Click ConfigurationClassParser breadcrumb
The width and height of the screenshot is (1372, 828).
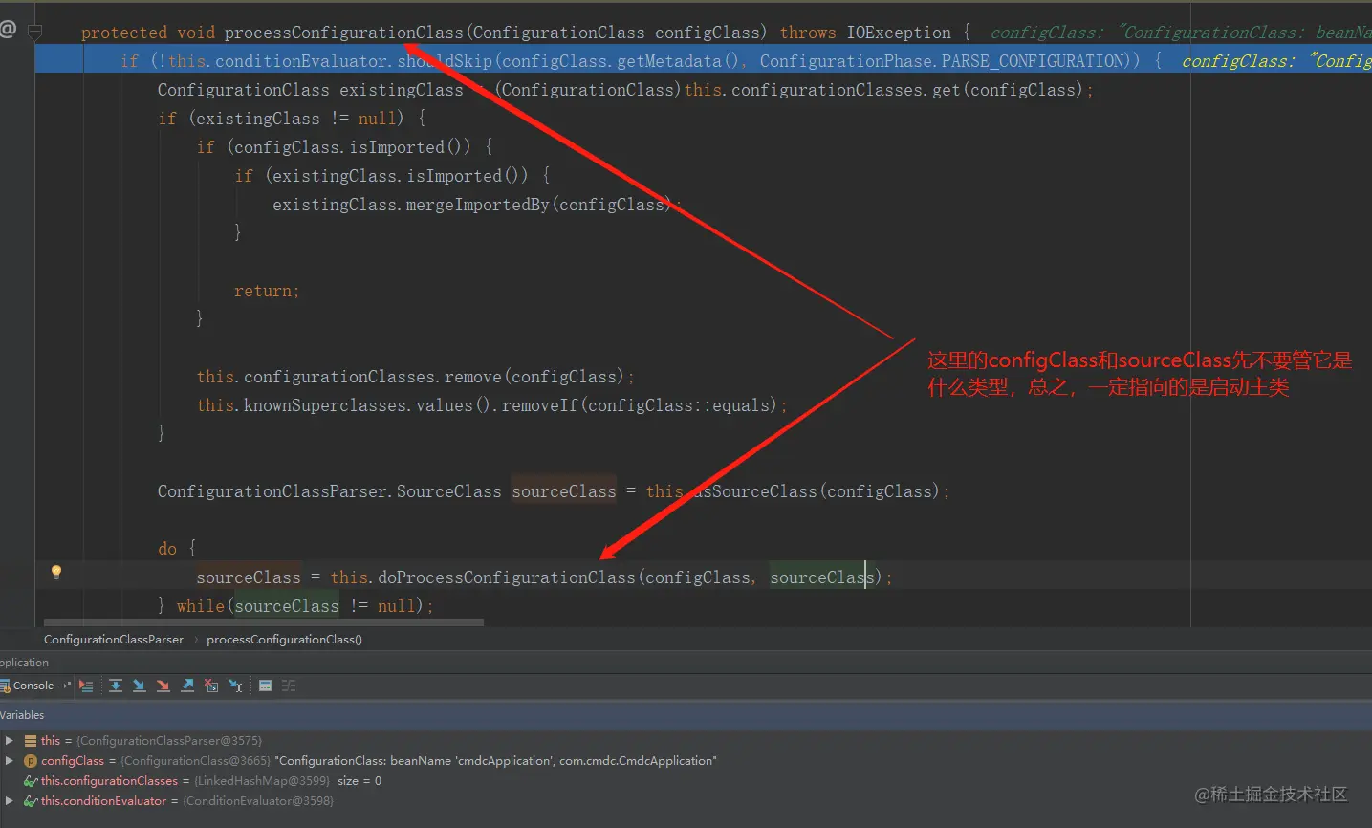[x=114, y=640]
